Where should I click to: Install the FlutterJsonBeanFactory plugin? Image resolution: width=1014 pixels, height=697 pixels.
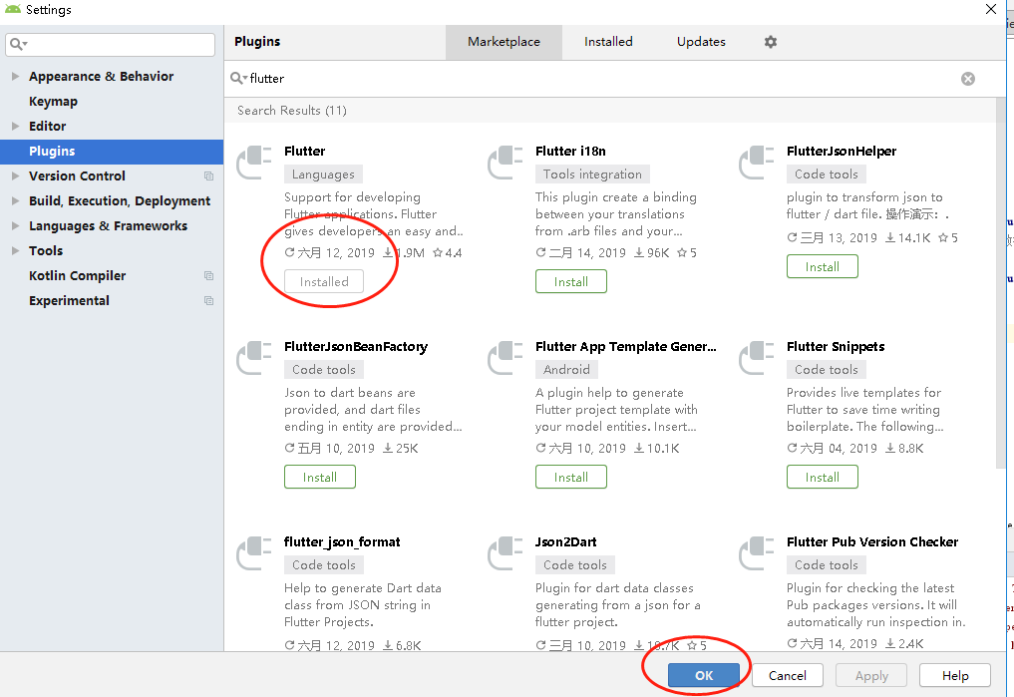(319, 478)
